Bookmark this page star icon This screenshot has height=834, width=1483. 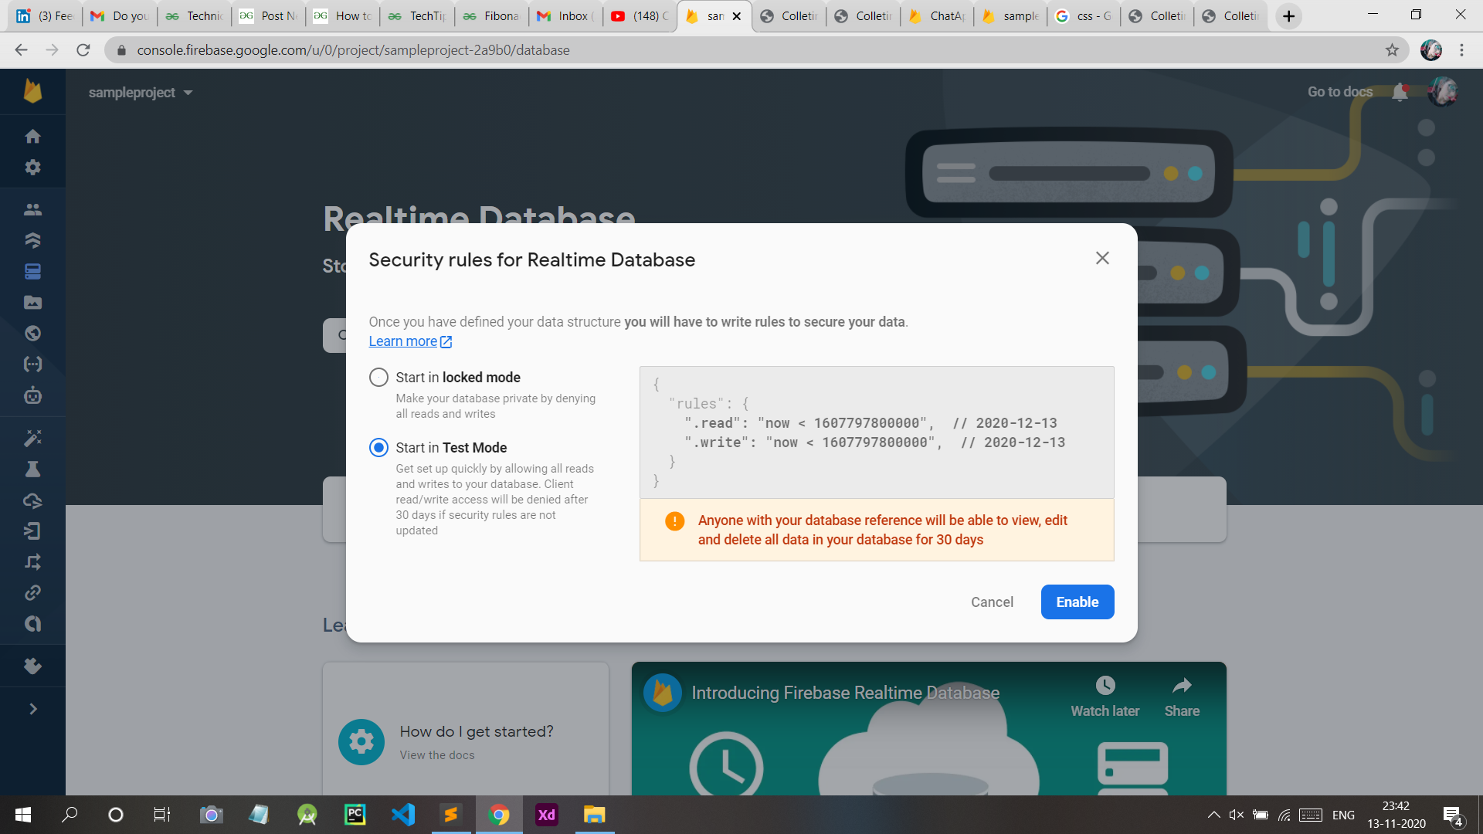(1392, 50)
